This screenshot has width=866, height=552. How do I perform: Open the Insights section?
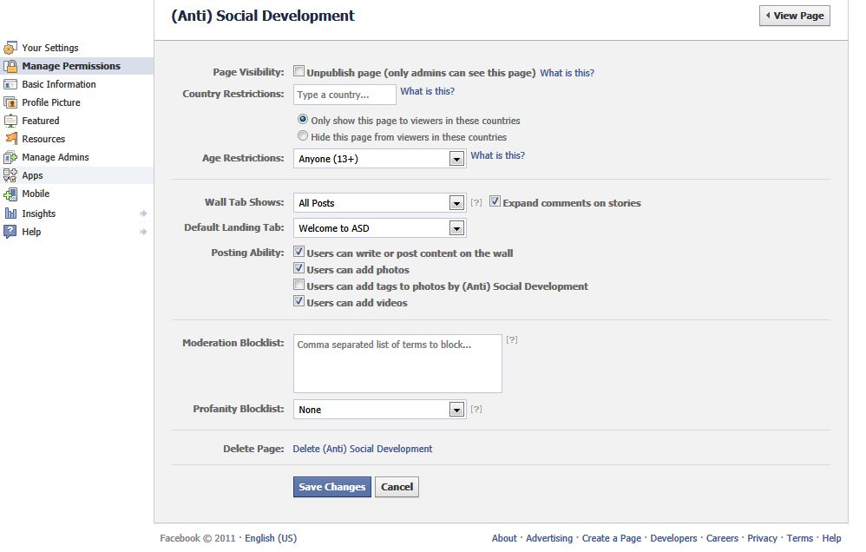tap(39, 214)
